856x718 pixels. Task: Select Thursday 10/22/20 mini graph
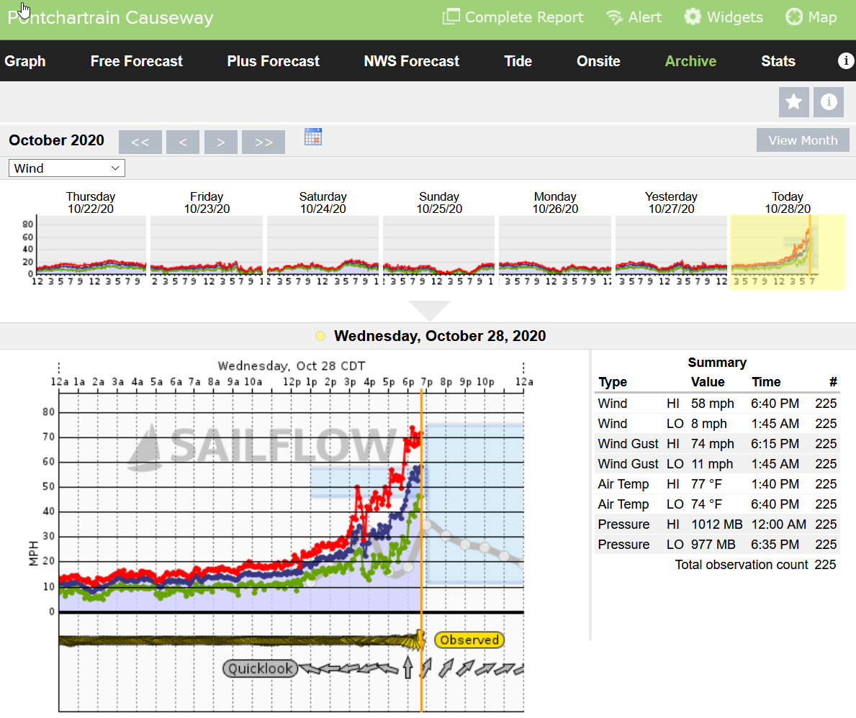tap(91, 245)
